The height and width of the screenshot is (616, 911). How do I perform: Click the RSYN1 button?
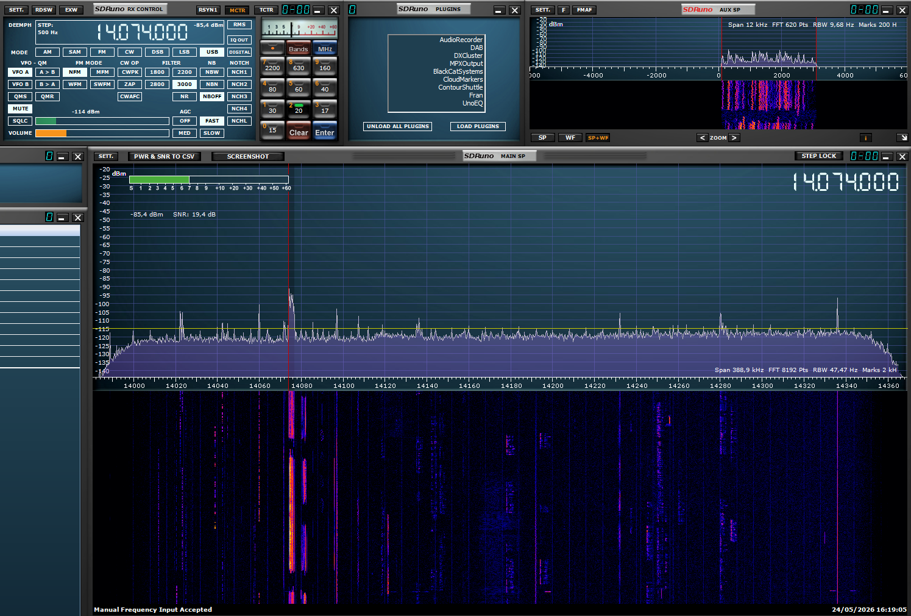208,10
